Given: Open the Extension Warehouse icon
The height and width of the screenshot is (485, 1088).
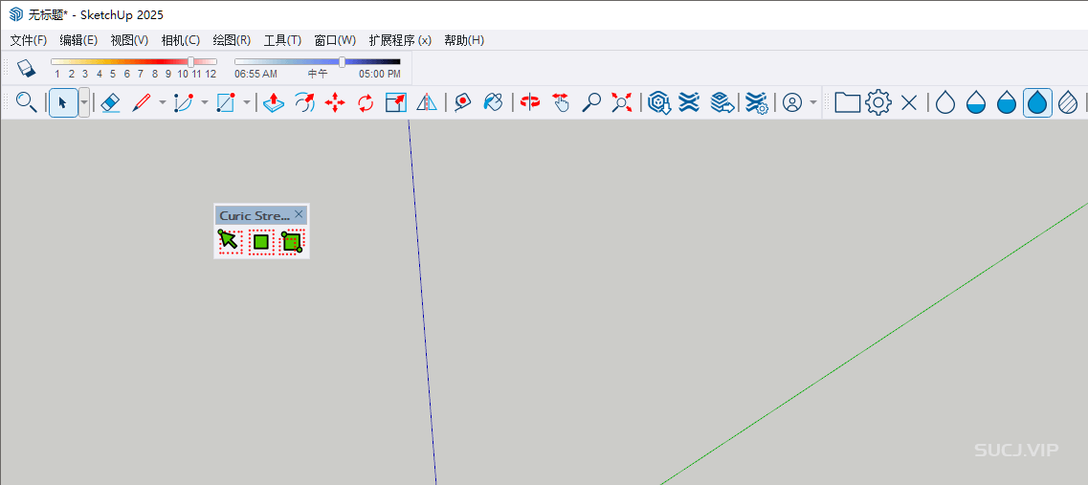Looking at the screenshot, I should [689, 102].
